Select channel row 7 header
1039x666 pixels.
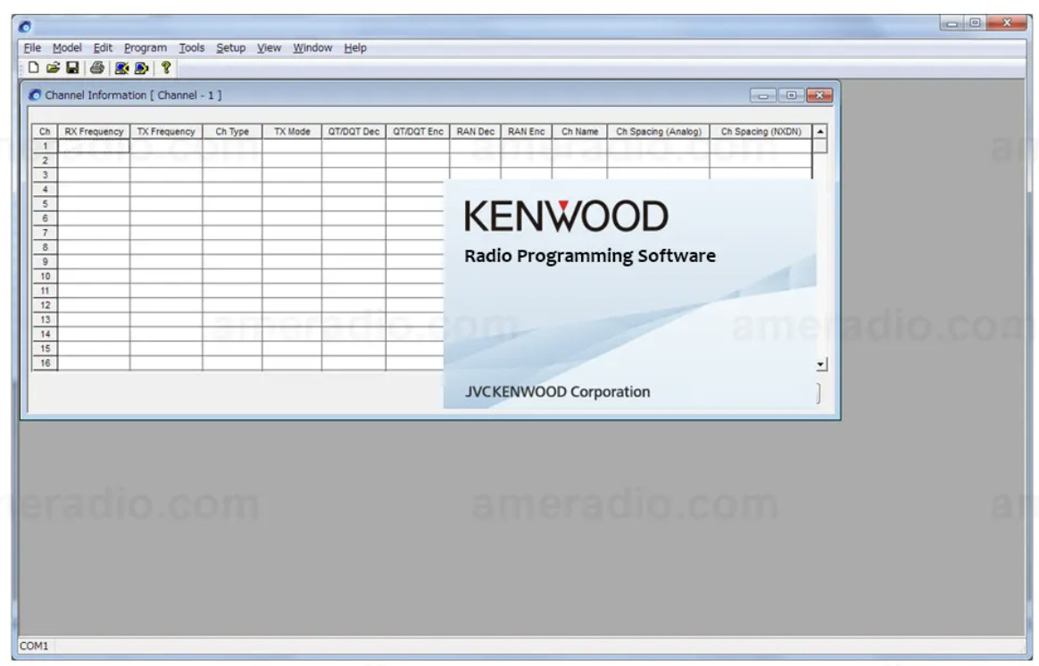[x=45, y=233]
